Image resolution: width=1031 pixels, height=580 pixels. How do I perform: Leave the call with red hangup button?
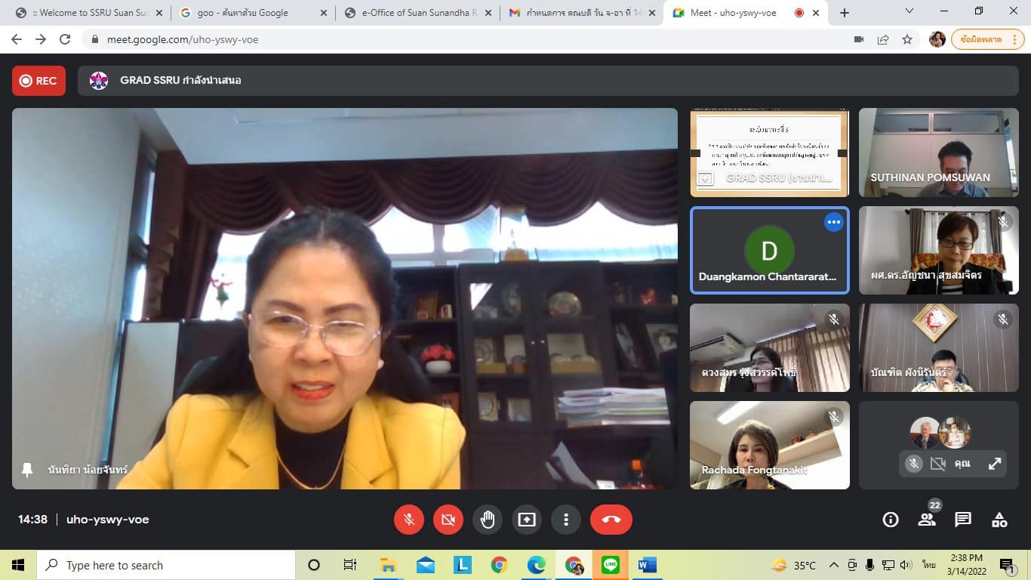pyautogui.click(x=611, y=520)
